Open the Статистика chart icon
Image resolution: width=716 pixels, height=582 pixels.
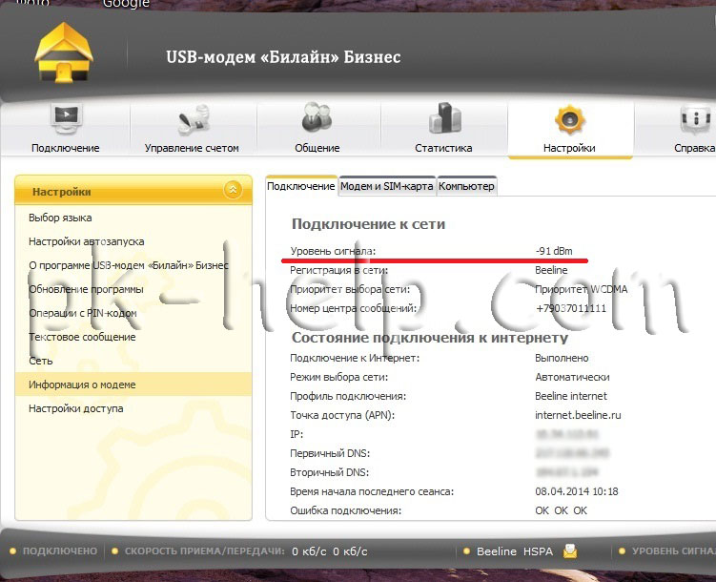pyautogui.click(x=445, y=118)
